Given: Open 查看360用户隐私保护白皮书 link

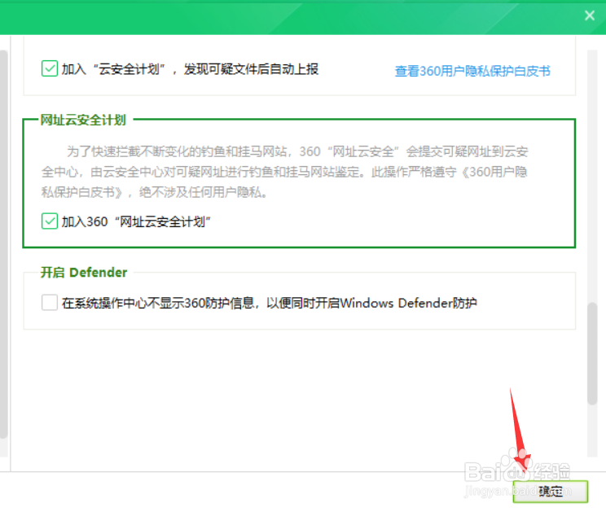Looking at the screenshot, I should pos(472,71).
